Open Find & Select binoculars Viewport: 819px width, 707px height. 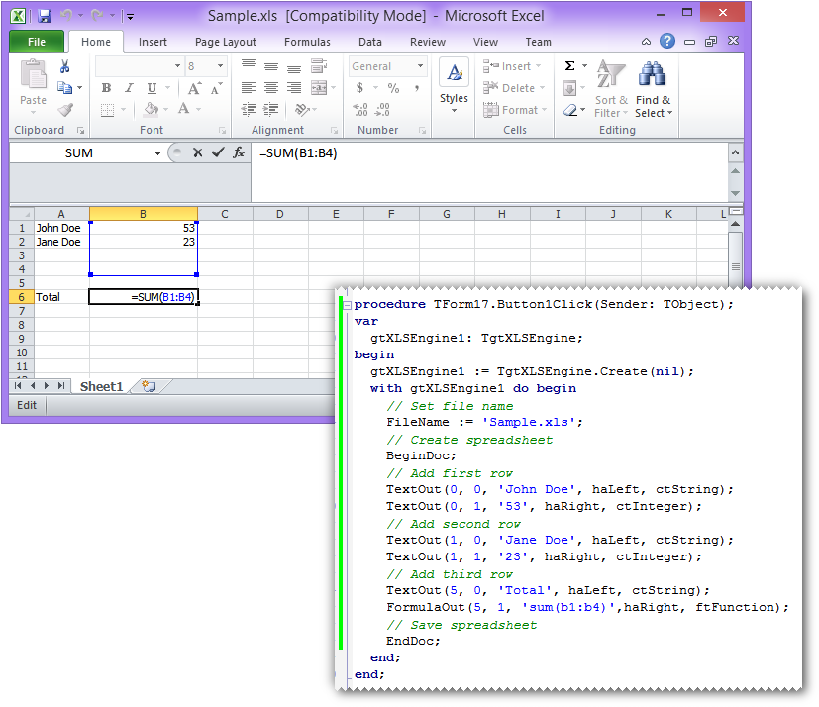(x=653, y=89)
